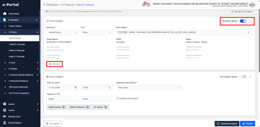
Task: Expand E-Serbest Meslek Makbuzu menu
Action: 38,75
